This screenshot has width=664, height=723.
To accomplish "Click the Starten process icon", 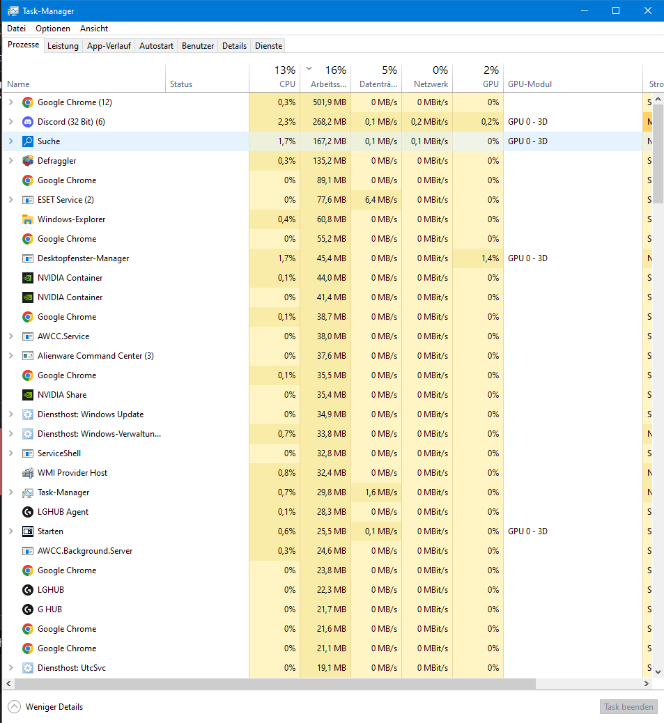I will click(28, 531).
